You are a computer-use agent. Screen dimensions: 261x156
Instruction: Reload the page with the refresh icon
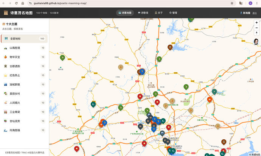click(16, 3)
